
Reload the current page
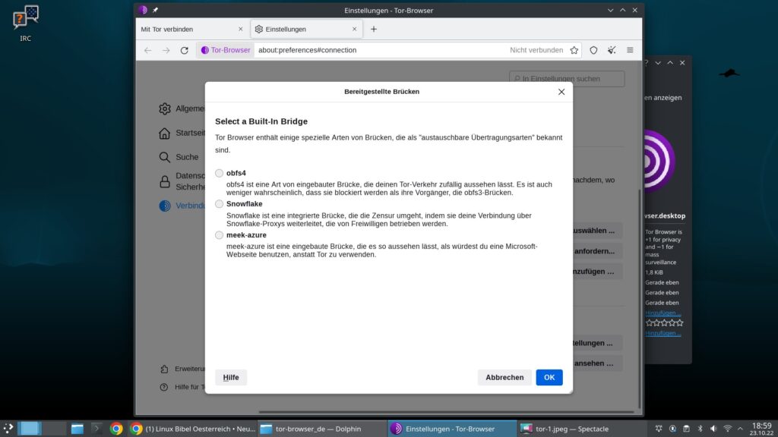(x=184, y=50)
